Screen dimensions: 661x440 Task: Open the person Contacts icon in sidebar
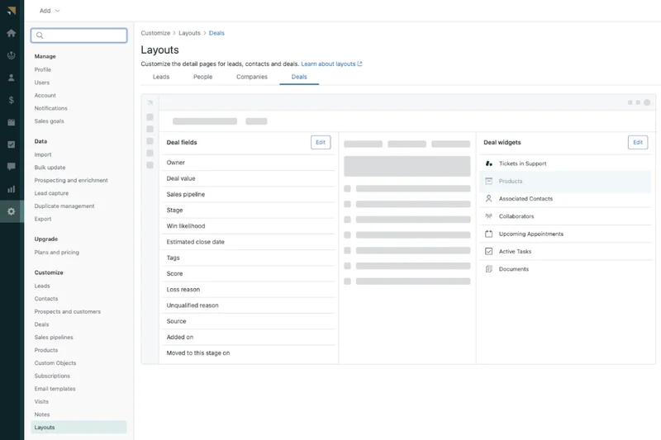[x=11, y=78]
